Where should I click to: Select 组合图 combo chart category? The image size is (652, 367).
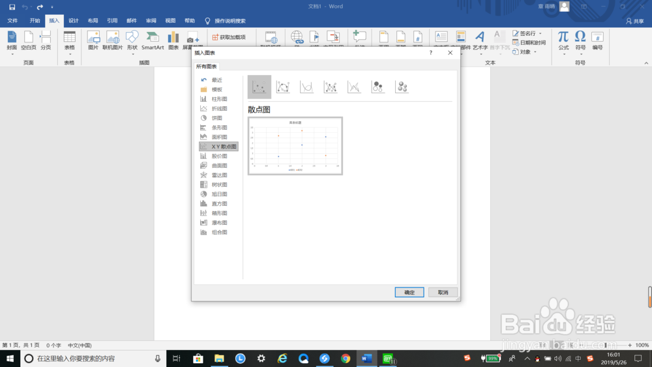tap(218, 232)
